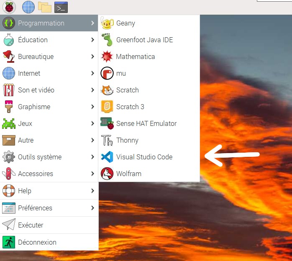This screenshot has height=261, width=292.
Task: Click the Internet globe icon in menu
Action: pyautogui.click(x=9, y=73)
